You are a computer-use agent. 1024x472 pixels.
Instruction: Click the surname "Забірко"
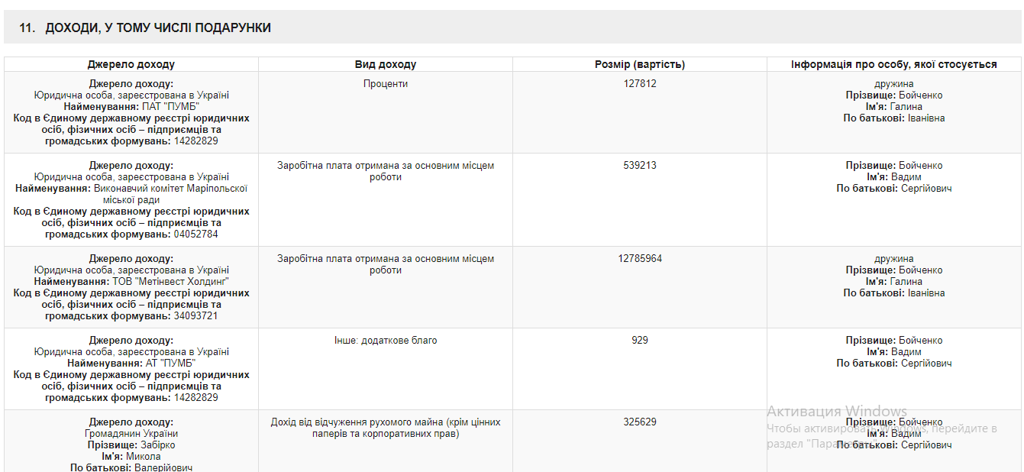158,445
